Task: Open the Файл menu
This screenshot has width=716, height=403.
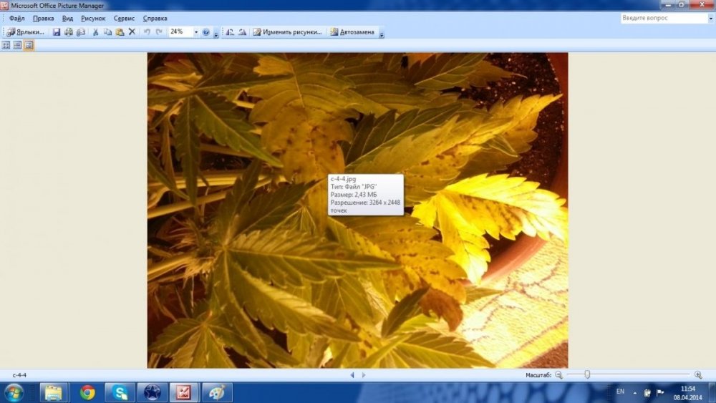Action: coord(17,19)
